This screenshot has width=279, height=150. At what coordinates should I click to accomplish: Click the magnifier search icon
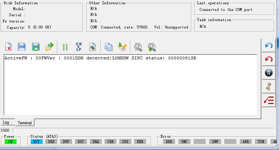tap(138, 47)
